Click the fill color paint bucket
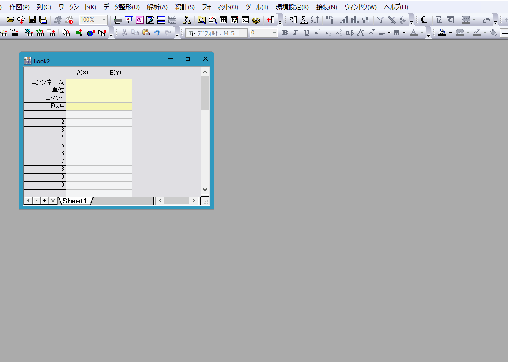 pos(442,33)
